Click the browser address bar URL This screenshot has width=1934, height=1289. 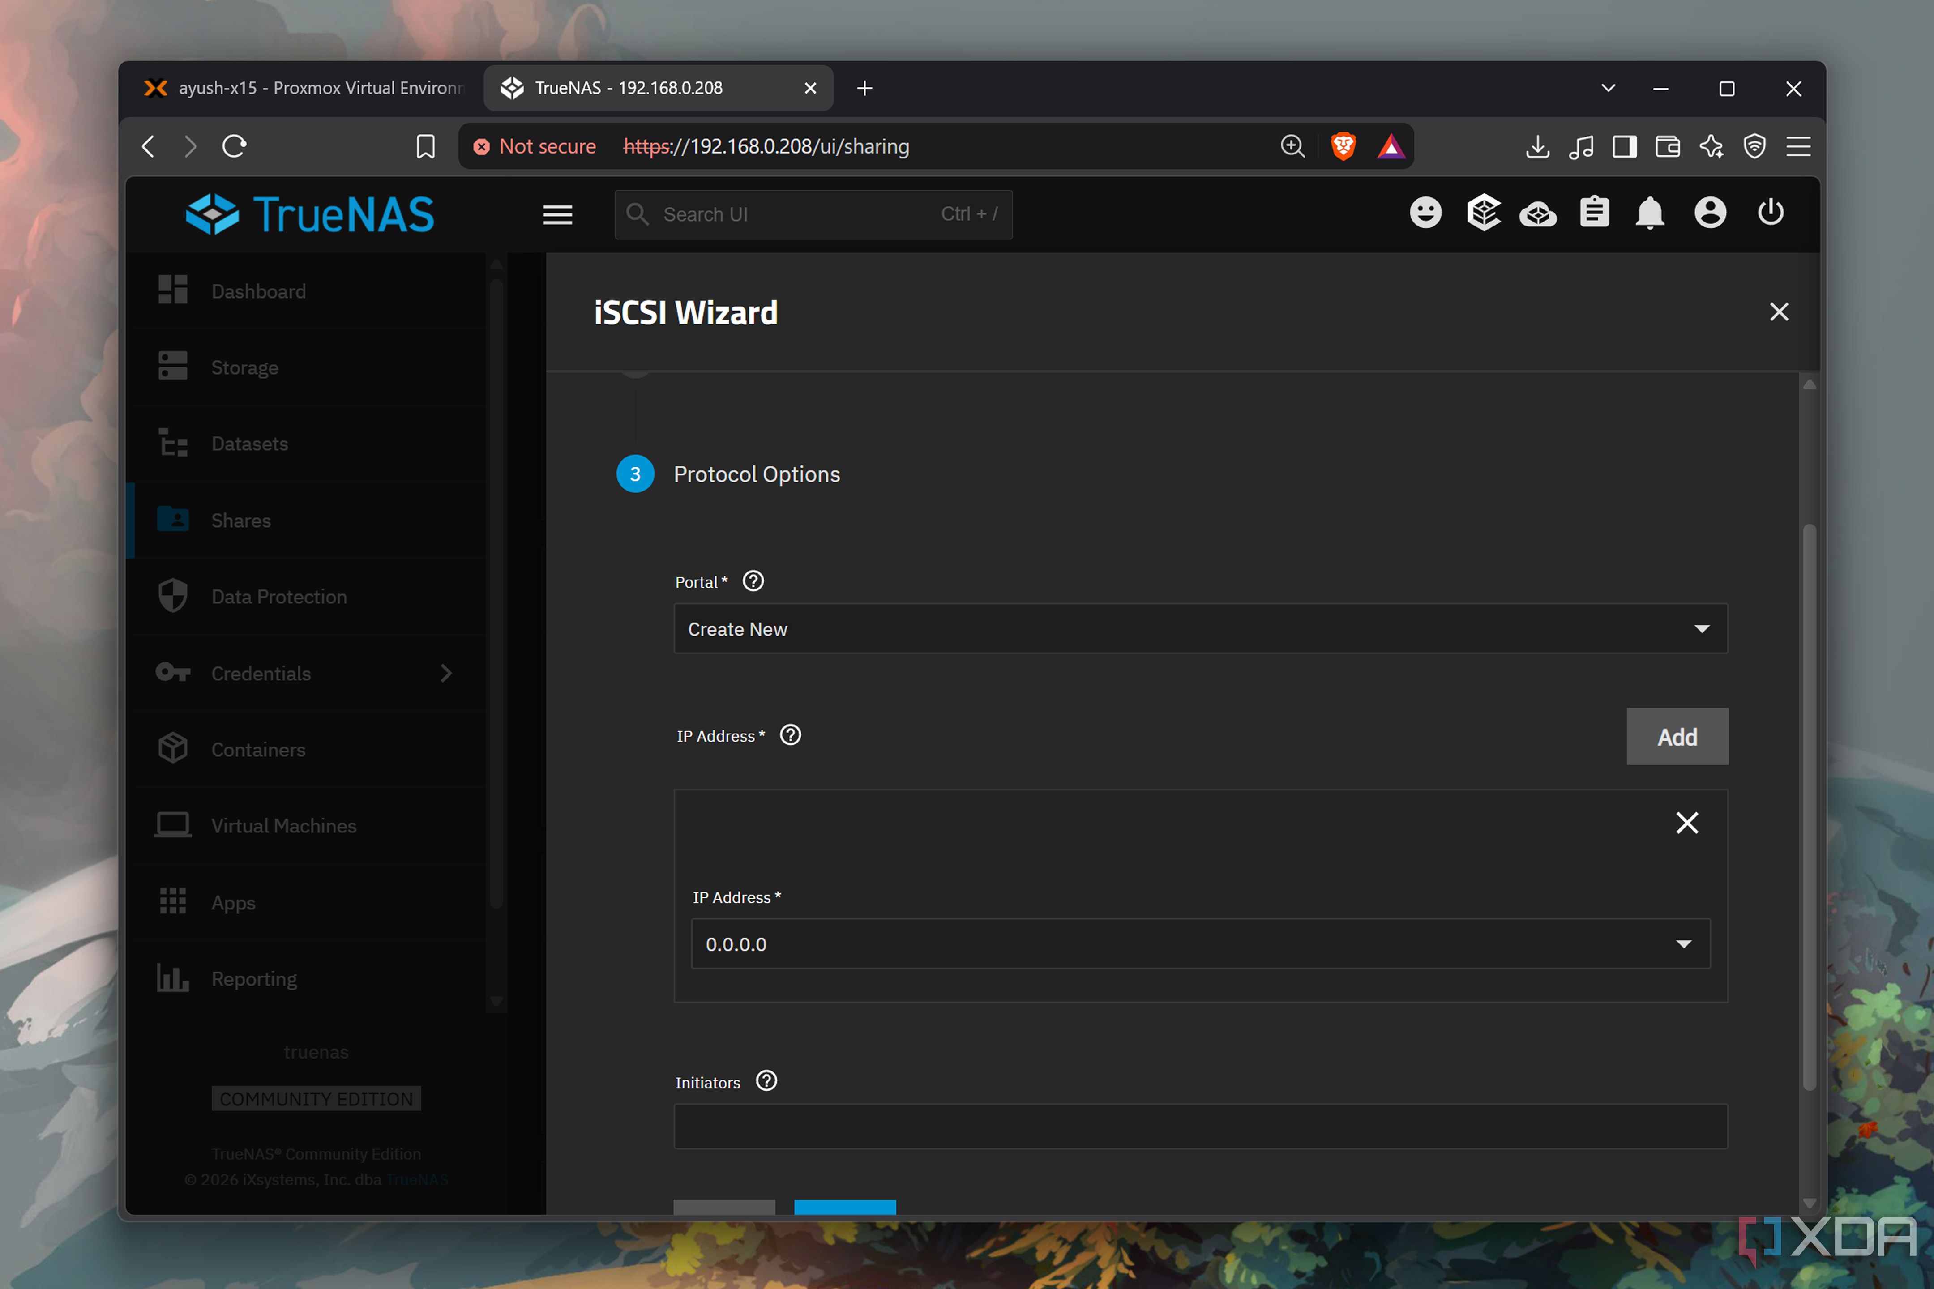(766, 146)
